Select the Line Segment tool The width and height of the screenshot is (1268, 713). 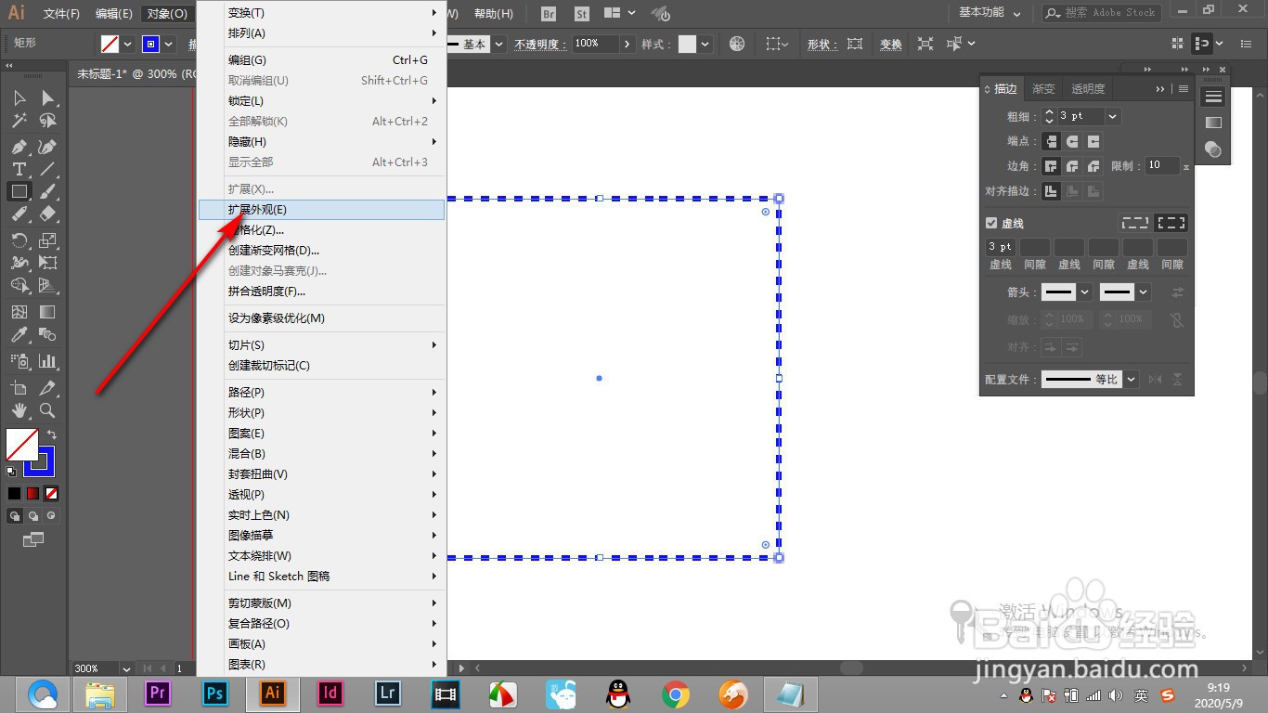pos(47,169)
